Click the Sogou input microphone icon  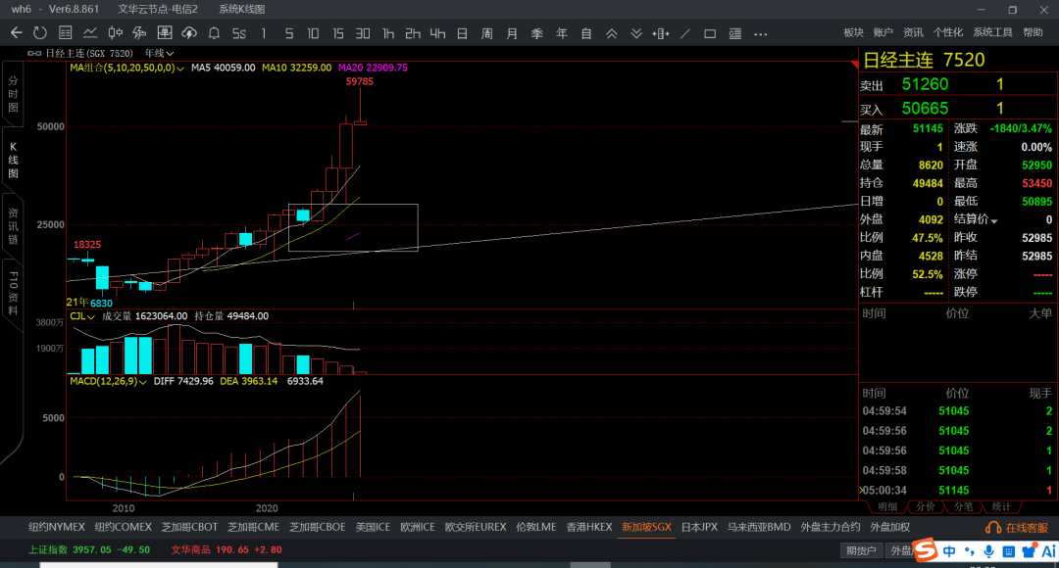click(988, 551)
